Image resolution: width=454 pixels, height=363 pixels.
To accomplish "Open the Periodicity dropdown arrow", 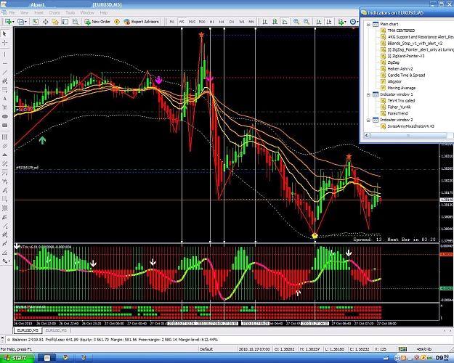I will [x=357, y=22].
